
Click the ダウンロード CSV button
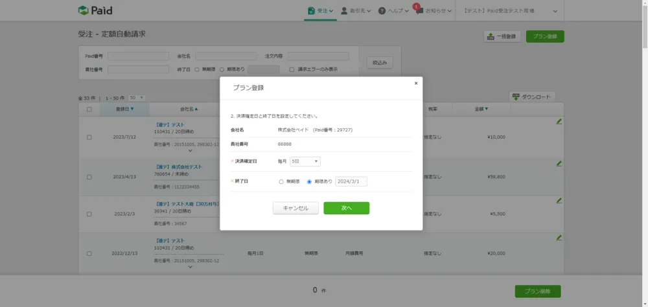point(532,97)
